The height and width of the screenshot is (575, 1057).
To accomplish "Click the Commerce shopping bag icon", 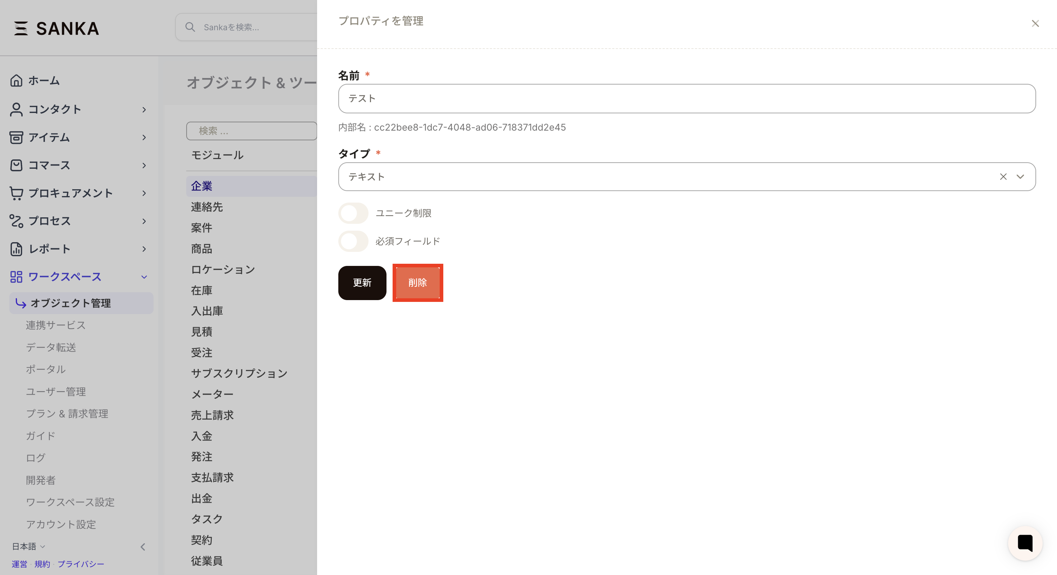I will tap(17, 165).
